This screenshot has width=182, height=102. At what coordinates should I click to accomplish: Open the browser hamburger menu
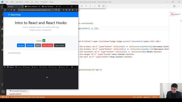76,10
